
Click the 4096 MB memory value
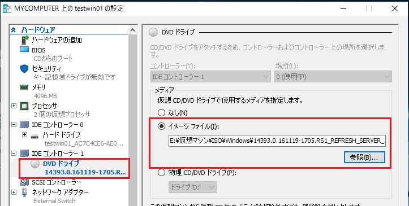(45, 96)
